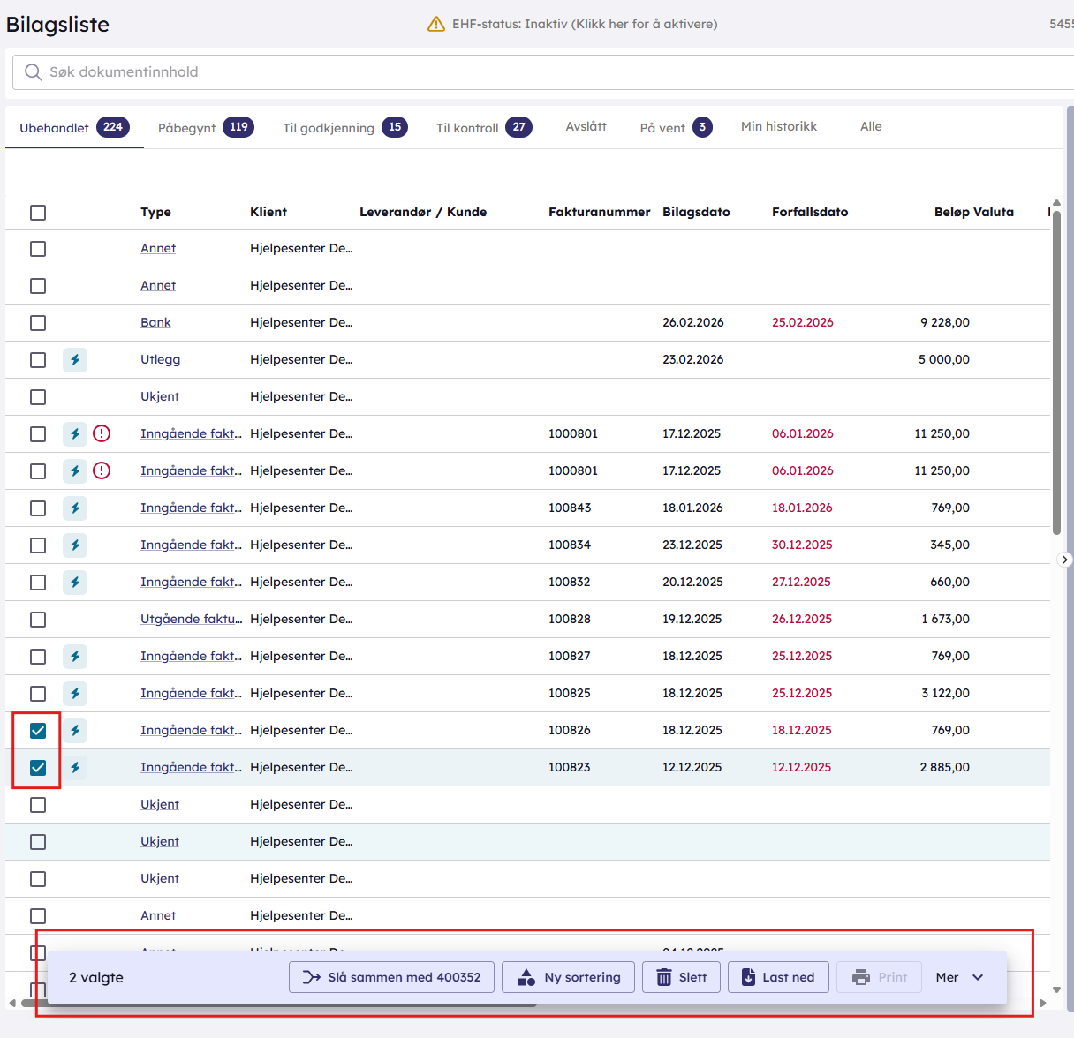Viewport: 1074px width, 1038px height.
Task: Click into the Søk dokumentinnhold search field
Action: (530, 72)
